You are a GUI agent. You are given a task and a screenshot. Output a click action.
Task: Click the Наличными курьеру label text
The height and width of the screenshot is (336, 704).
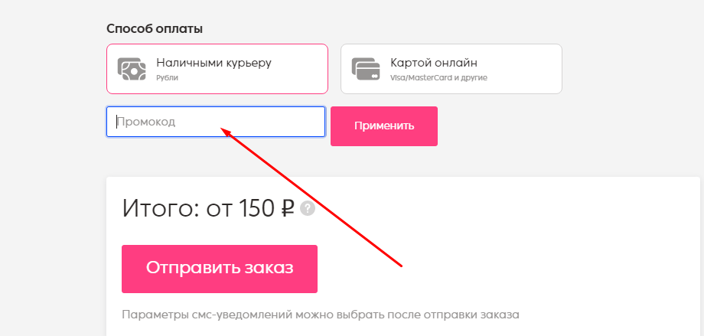point(213,63)
